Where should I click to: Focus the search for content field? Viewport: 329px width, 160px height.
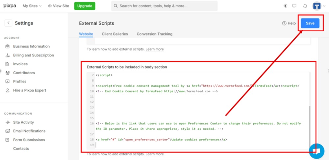[164, 6]
